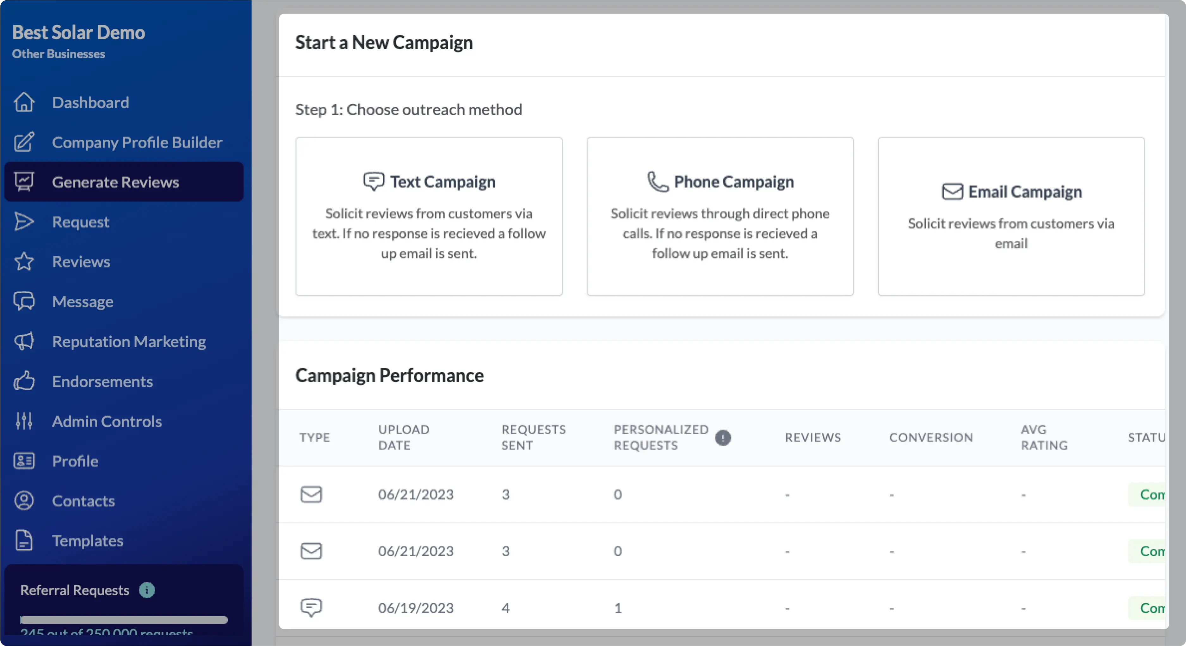
Task: Go to the Templates section
Action: [x=88, y=541]
